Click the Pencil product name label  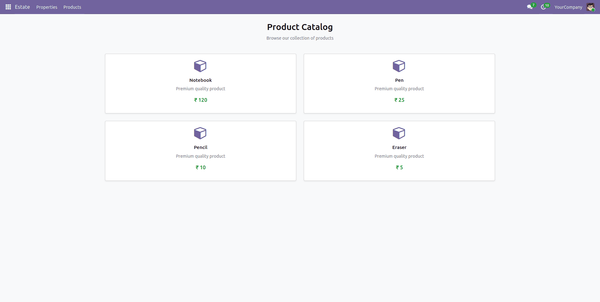[x=200, y=147]
